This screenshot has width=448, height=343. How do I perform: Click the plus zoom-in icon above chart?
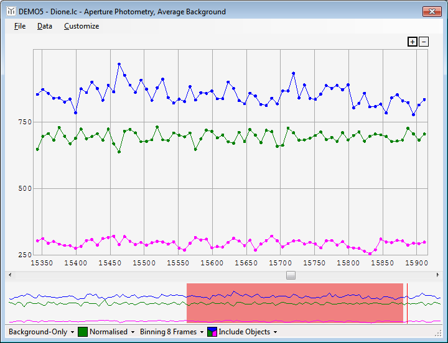click(x=412, y=42)
